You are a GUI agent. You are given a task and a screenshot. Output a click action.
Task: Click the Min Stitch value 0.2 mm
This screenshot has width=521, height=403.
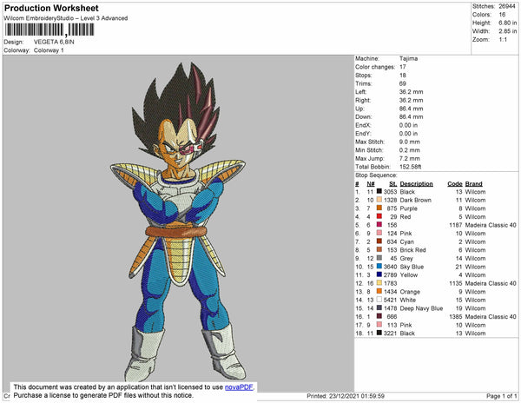coord(409,150)
